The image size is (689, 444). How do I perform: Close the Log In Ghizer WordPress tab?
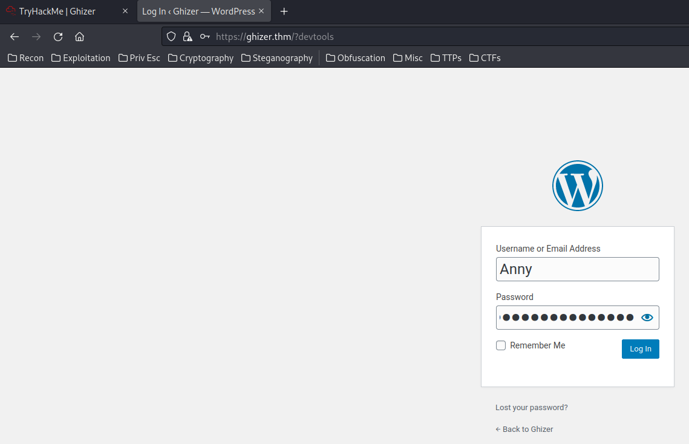coord(261,11)
